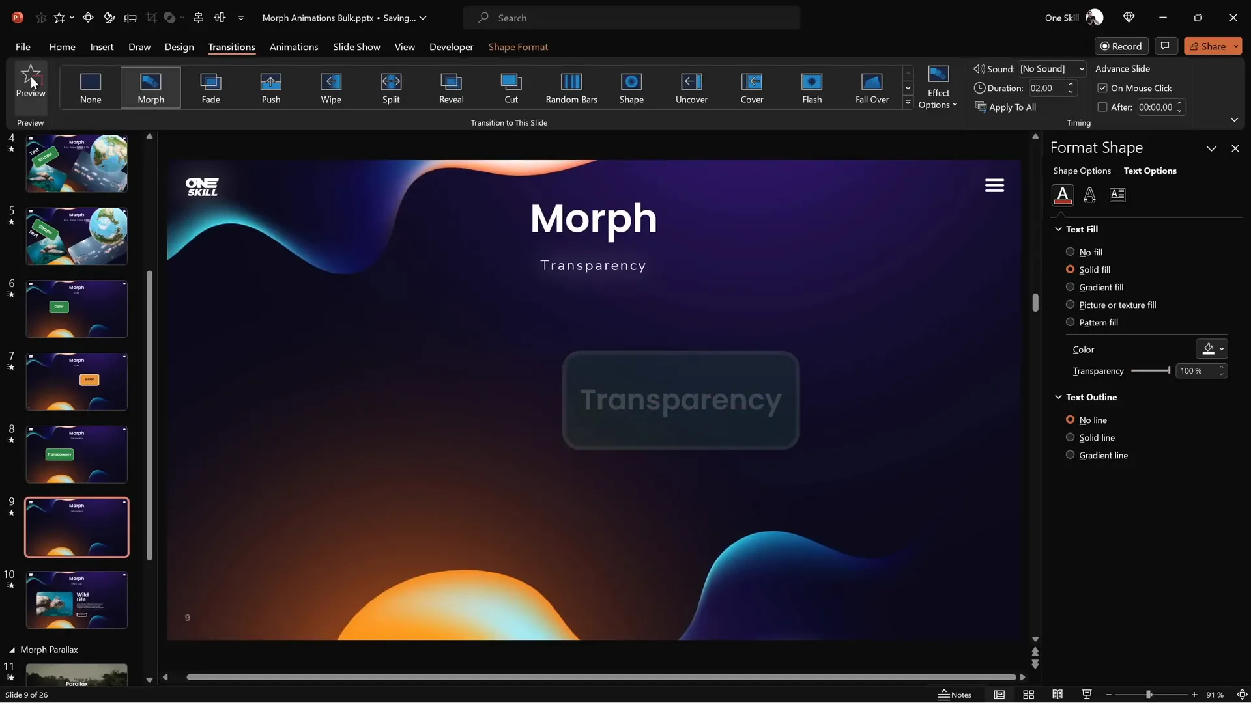Viewport: 1251px width, 703px height.
Task: Close the Format Shape pane
Action: coord(1235,148)
